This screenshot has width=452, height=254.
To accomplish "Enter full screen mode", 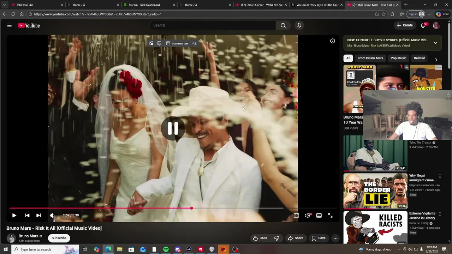I will tap(330, 215).
